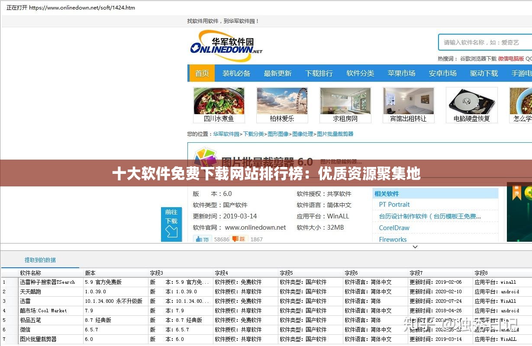Image resolution: width=532 pixels, height=346 pixels.
Task: Open the 电脑硬盘恢复 thumbnail
Action: pos(471,104)
